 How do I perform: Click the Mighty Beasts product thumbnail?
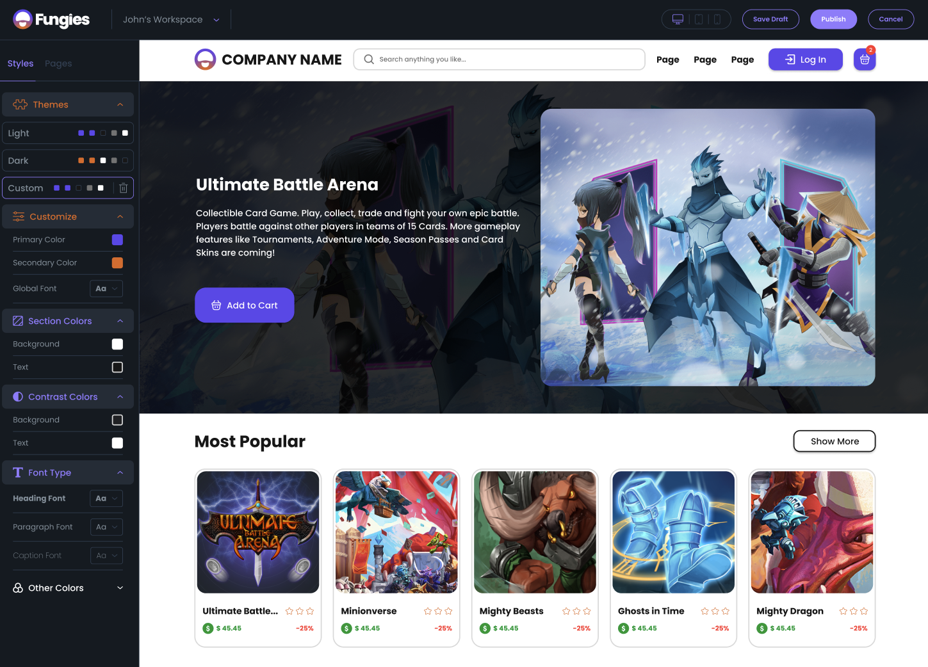tap(535, 532)
